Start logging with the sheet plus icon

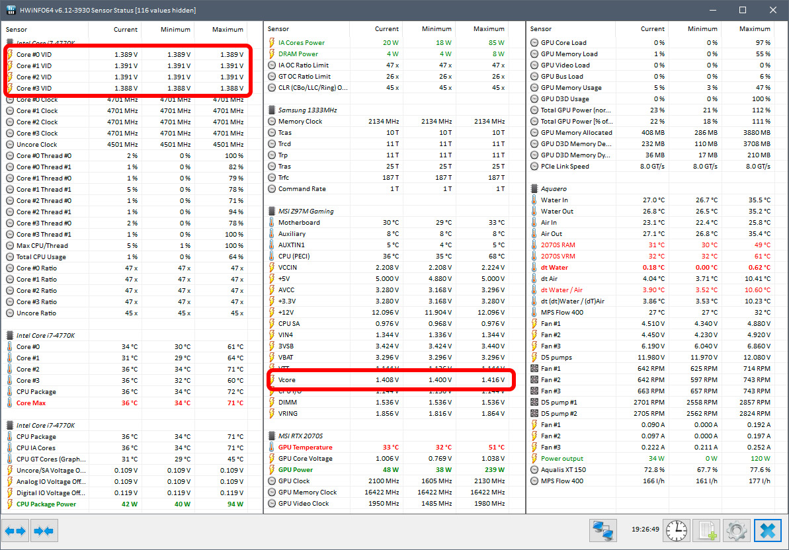[x=707, y=530]
